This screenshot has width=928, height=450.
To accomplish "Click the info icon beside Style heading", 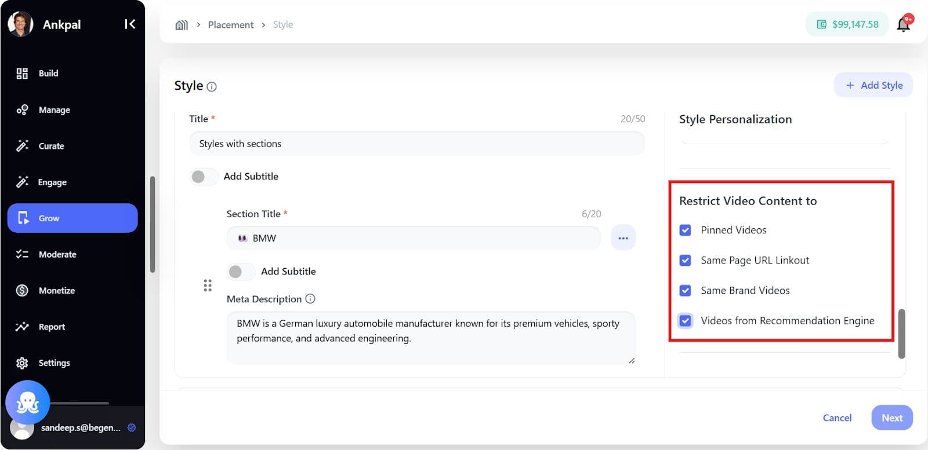I will 212,87.
